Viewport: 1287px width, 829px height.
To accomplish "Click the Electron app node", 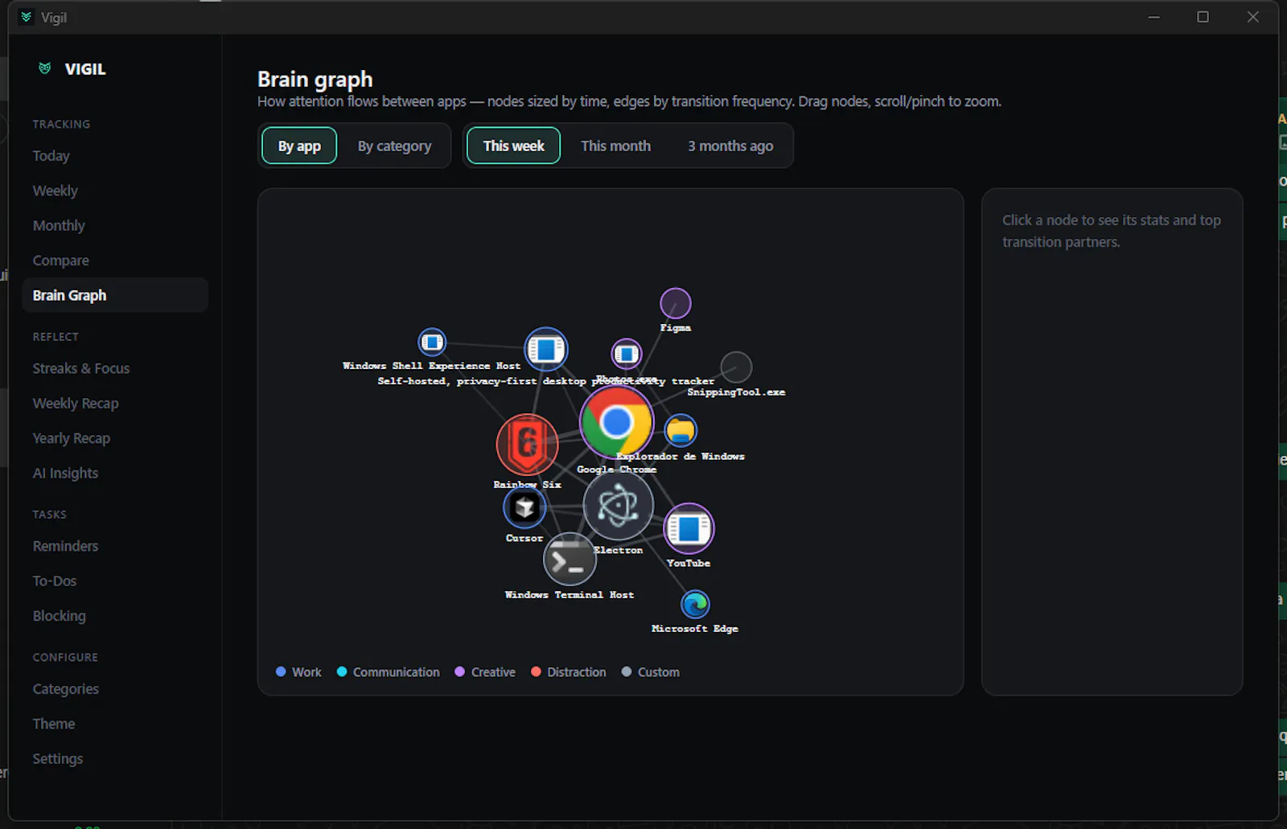I will [x=618, y=506].
